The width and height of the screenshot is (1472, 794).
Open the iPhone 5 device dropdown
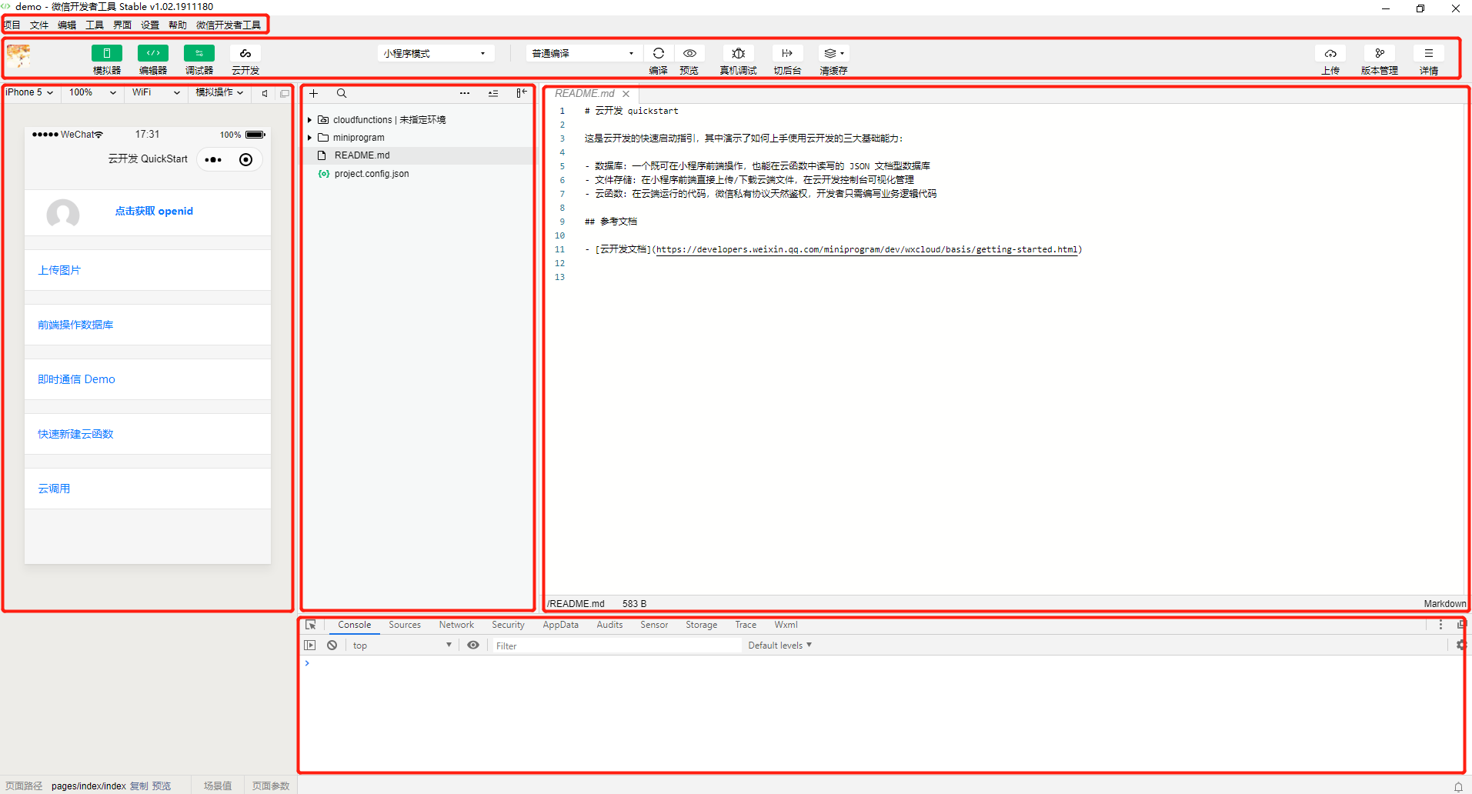pyautogui.click(x=29, y=92)
